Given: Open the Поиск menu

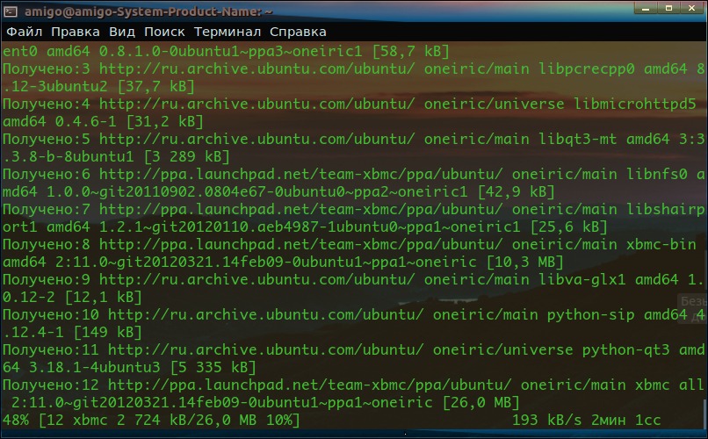Looking at the screenshot, I should coord(164,32).
